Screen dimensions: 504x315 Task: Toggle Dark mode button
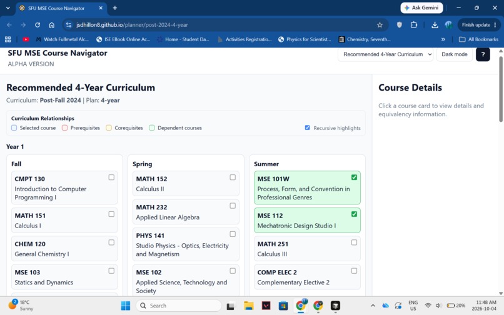(454, 54)
